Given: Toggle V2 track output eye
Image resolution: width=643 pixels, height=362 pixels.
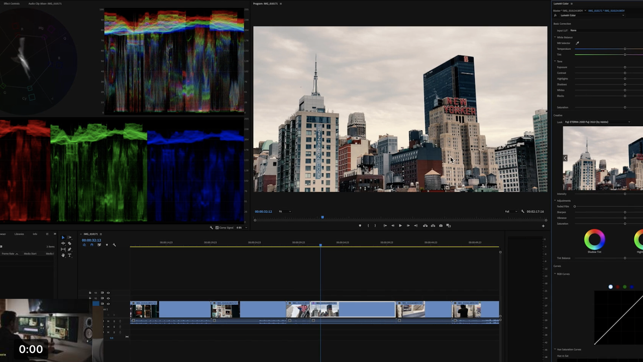Looking at the screenshot, I should point(108,298).
